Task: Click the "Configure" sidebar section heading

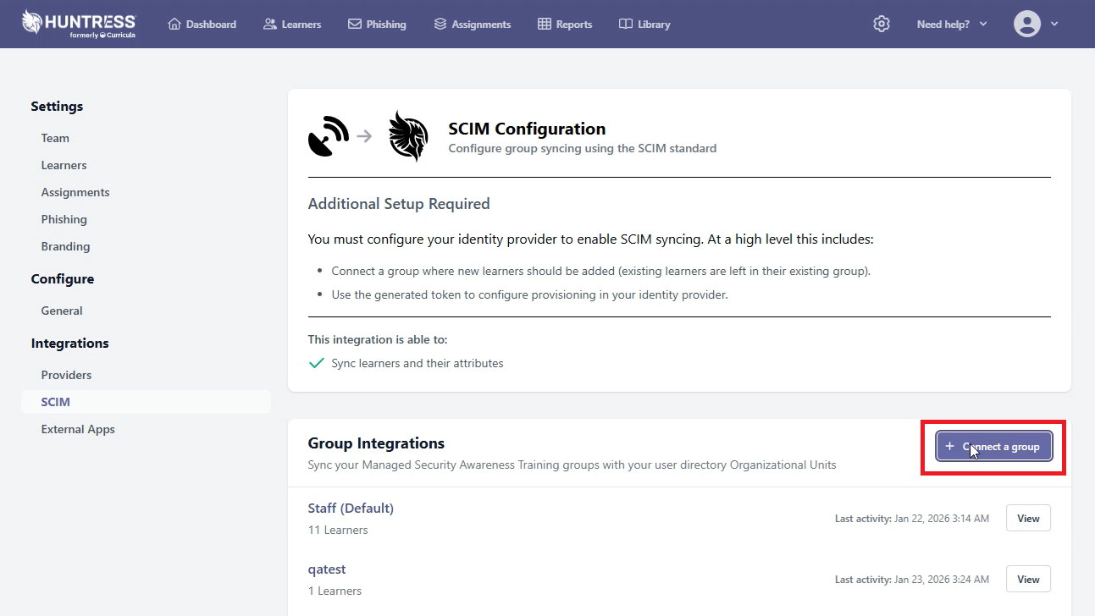Action: click(x=63, y=279)
